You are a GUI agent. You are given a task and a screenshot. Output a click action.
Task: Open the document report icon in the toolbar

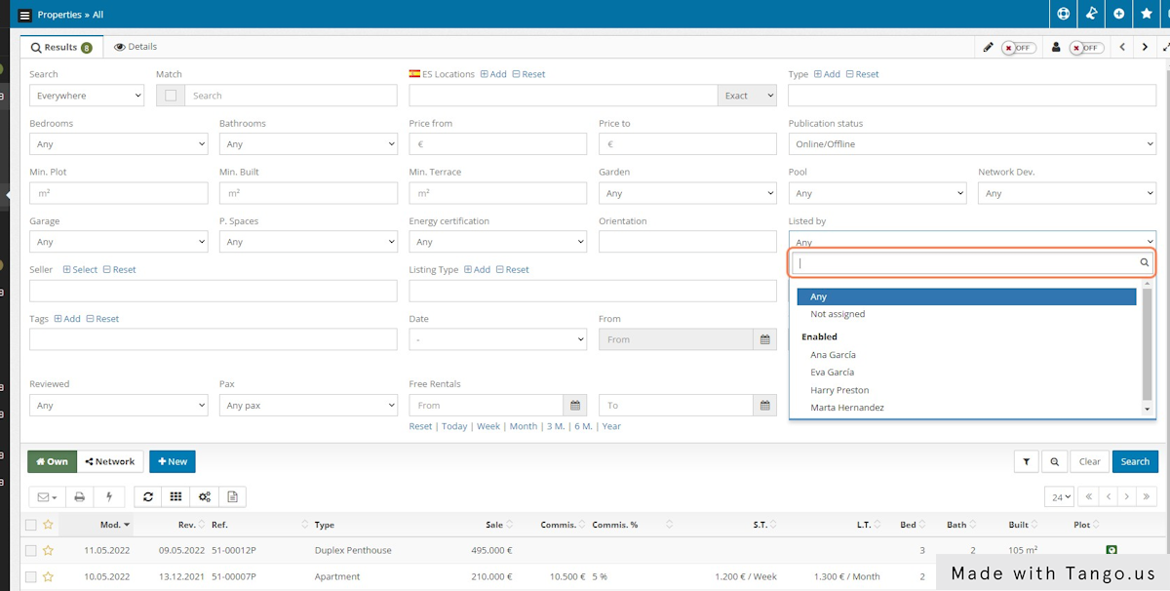tap(232, 496)
